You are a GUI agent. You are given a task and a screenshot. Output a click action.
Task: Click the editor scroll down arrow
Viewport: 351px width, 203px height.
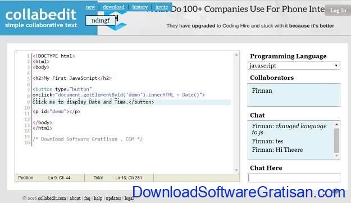[236, 170]
